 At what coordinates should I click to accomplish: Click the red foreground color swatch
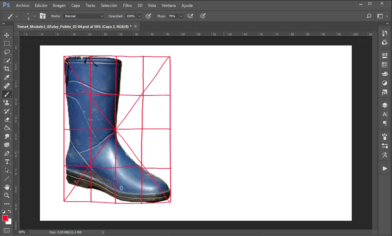[x=5, y=218]
